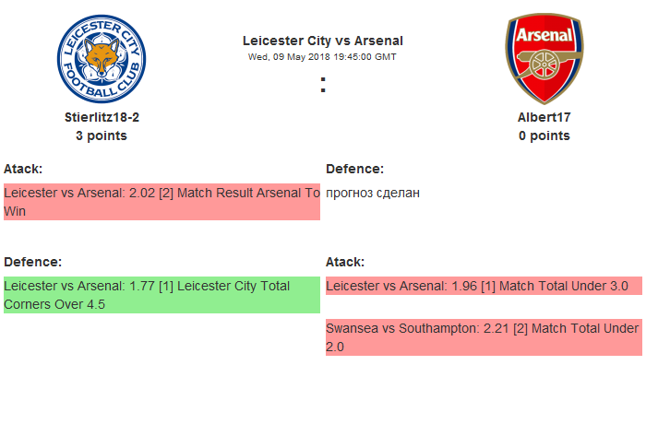Click the Defence heading under Albert17
This screenshot has height=424, width=646.
(354, 169)
